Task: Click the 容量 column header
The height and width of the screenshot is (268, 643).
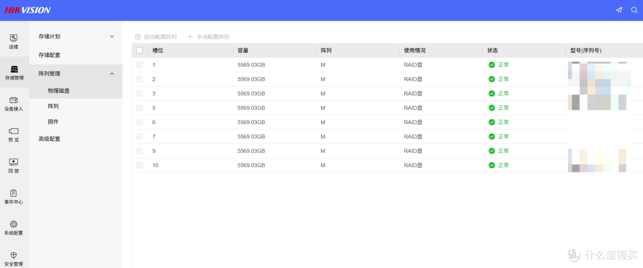Action: click(243, 51)
